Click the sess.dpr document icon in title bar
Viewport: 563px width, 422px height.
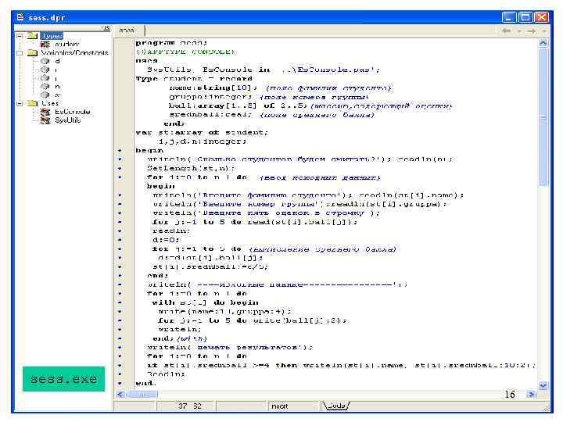tap(20, 17)
